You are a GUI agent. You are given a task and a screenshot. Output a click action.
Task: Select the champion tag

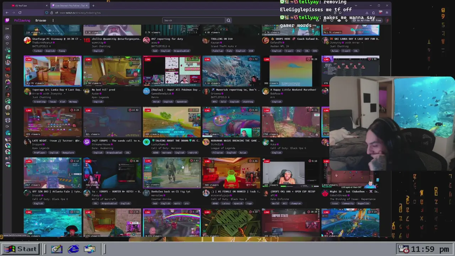click(296, 203)
